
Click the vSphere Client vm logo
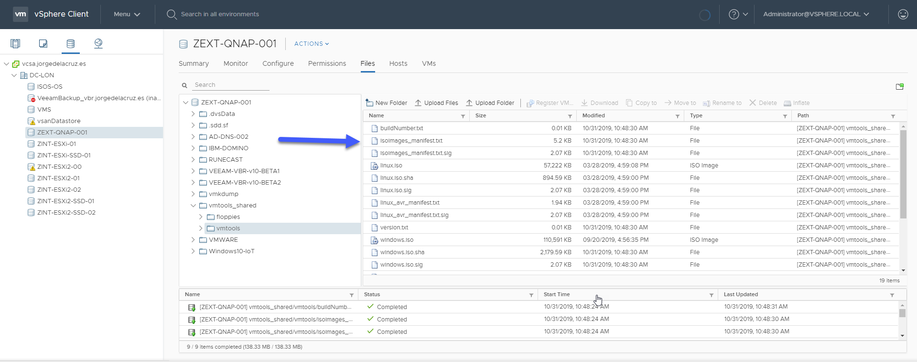(21, 14)
